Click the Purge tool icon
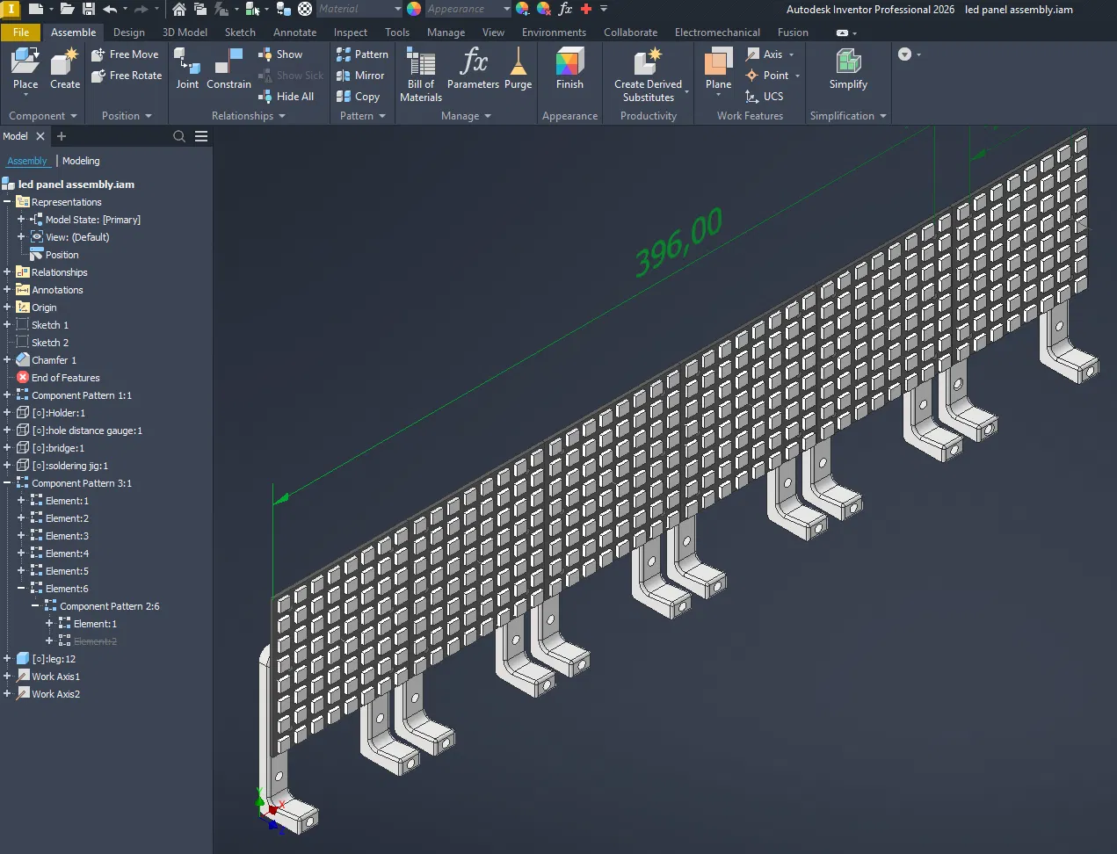 point(518,63)
